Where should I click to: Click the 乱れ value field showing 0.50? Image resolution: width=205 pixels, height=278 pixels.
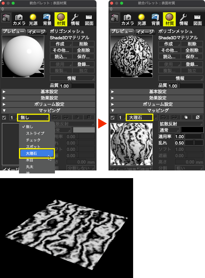pyautogui.click(x=179, y=143)
